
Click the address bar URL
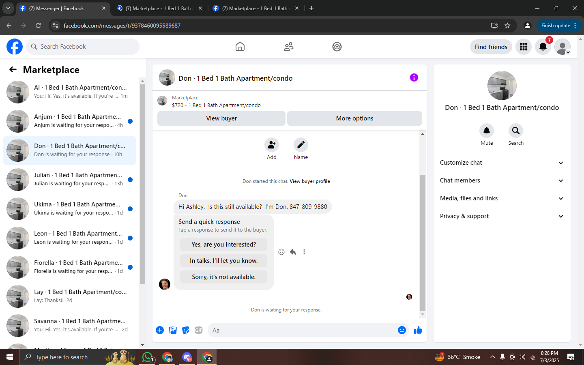122,26
